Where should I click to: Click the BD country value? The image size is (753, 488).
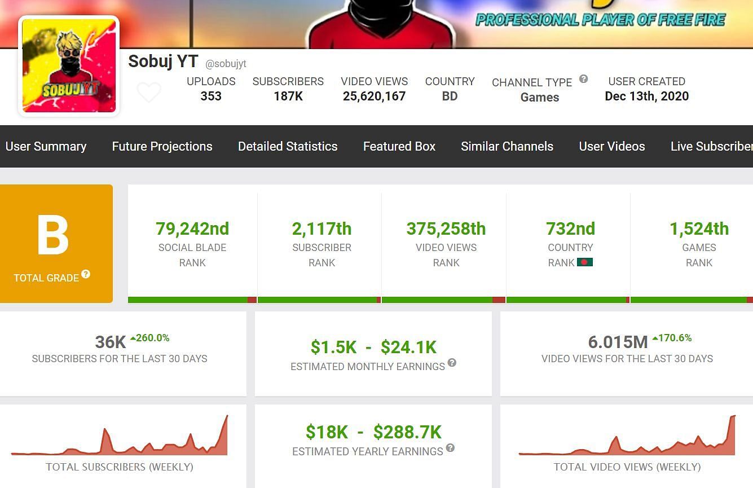pyautogui.click(x=450, y=96)
